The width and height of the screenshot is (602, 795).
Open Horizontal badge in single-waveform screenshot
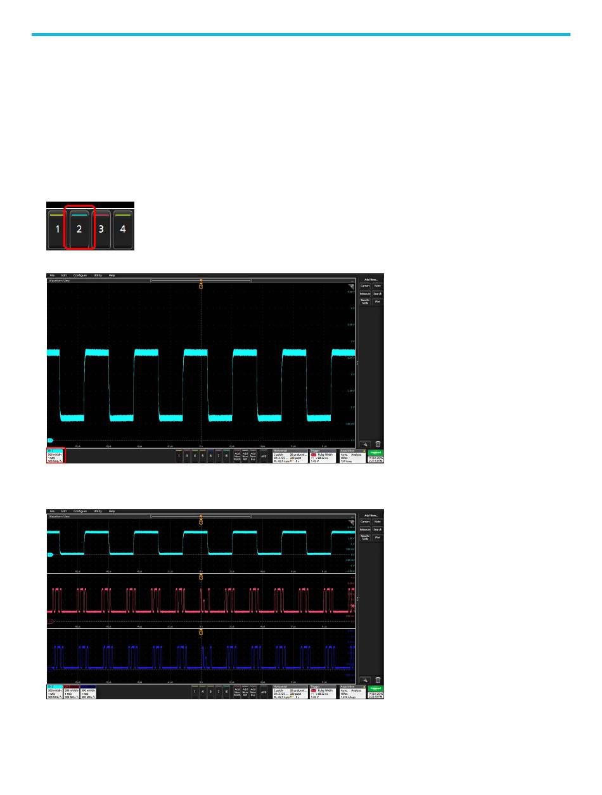289,456
